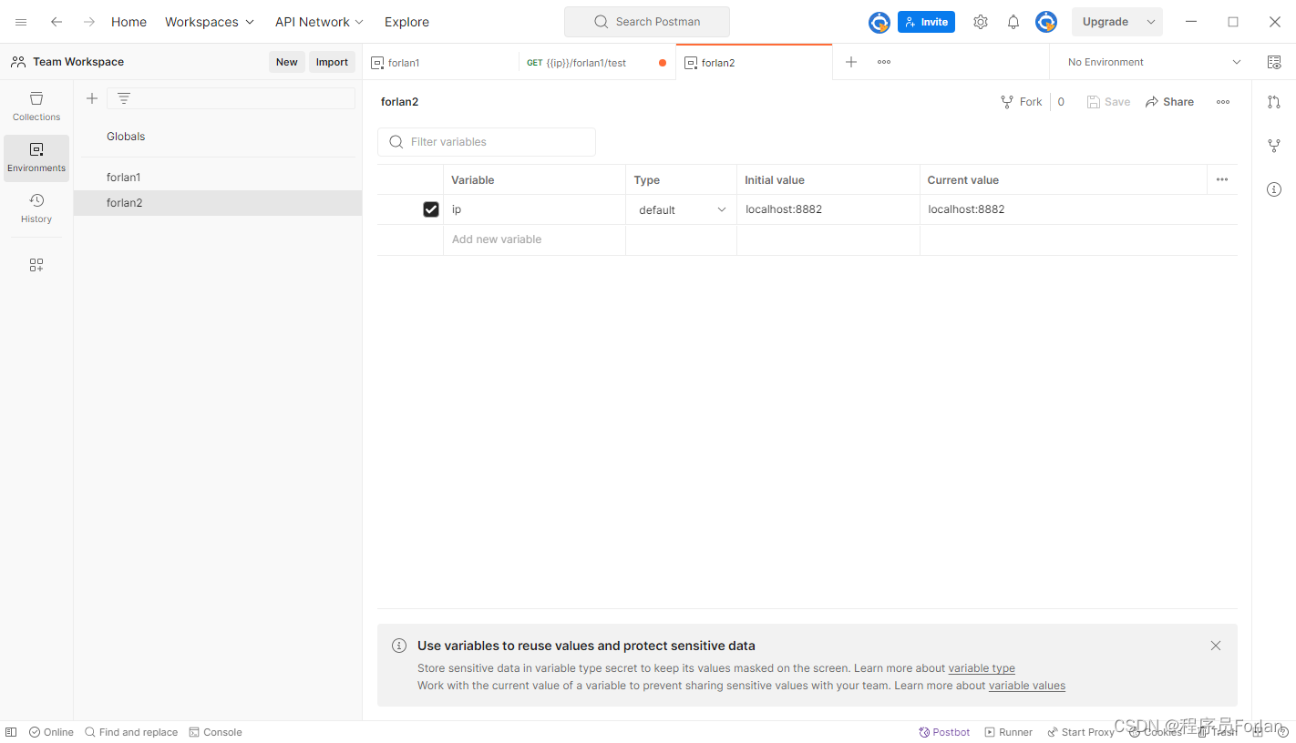Switch to GET {{ip}}/forlan1/test tab

pos(597,63)
